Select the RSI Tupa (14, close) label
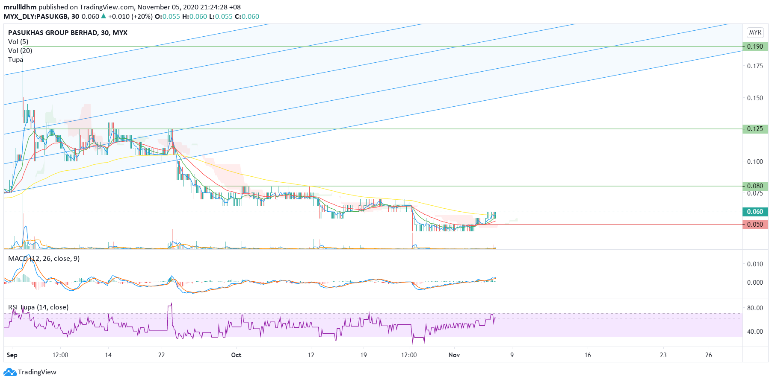 pyautogui.click(x=38, y=307)
